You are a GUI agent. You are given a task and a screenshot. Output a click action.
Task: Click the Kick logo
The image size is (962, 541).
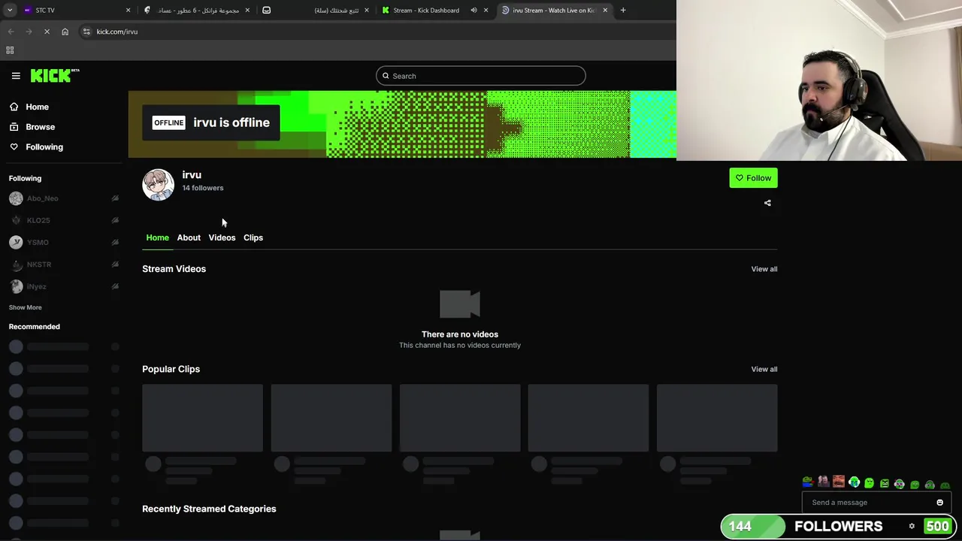point(54,75)
